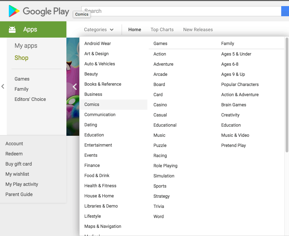Select the Android Wear category
The width and height of the screenshot is (289, 236).
[x=98, y=43]
